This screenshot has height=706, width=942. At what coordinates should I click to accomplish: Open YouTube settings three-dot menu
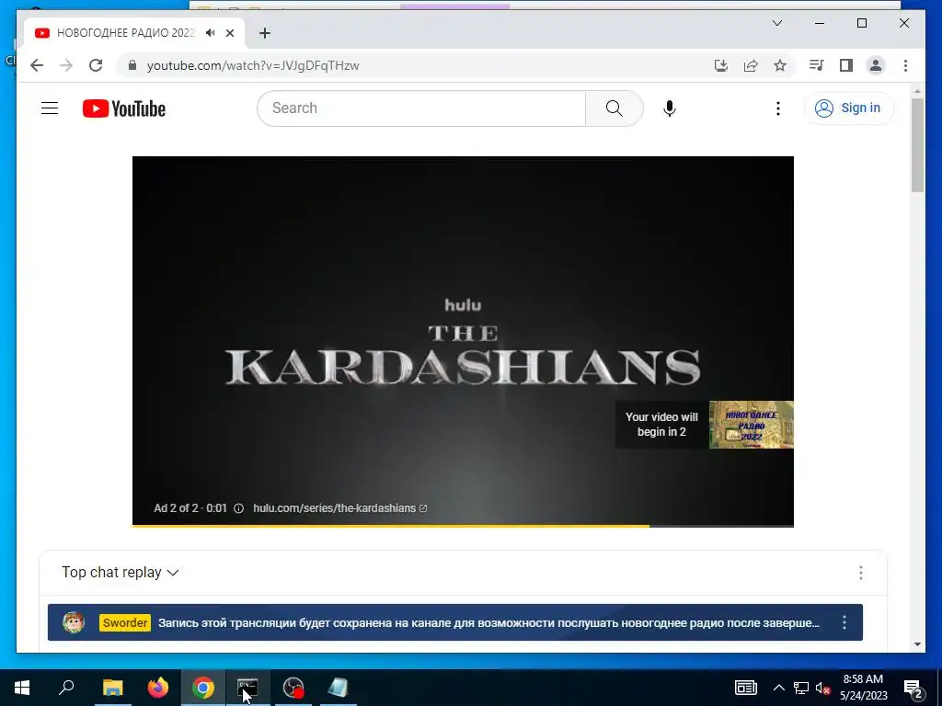coord(778,108)
